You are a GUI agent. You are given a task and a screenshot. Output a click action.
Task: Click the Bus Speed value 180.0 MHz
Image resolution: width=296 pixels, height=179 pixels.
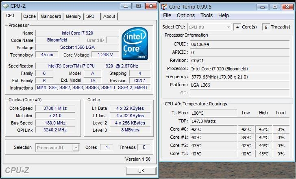55,123
